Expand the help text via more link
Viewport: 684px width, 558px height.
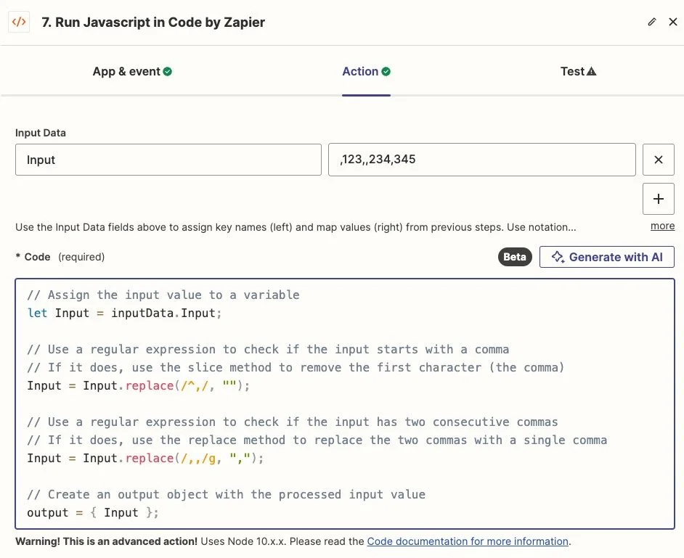(x=662, y=226)
